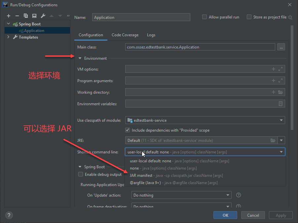Insert macro in VM options plus icon

coord(274,69)
